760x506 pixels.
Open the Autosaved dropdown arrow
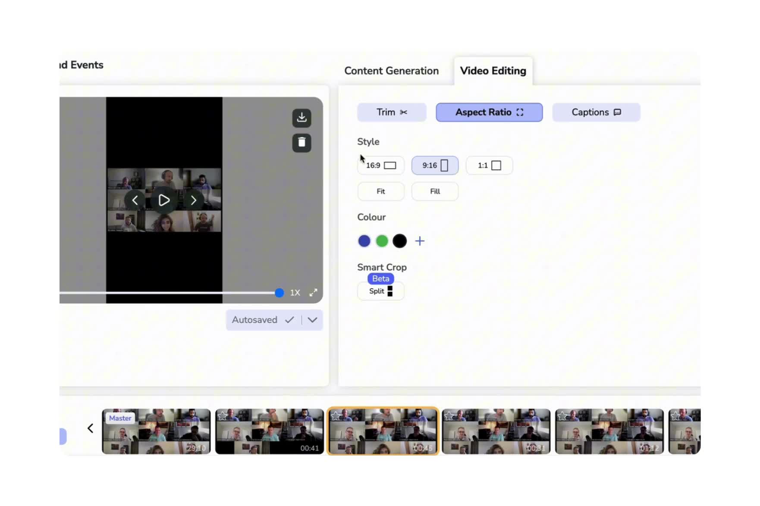[x=313, y=320]
